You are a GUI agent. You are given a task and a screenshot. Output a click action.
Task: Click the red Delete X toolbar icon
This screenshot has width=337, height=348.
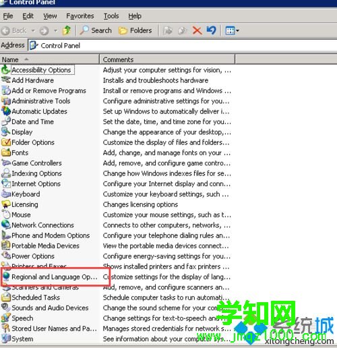click(x=197, y=30)
